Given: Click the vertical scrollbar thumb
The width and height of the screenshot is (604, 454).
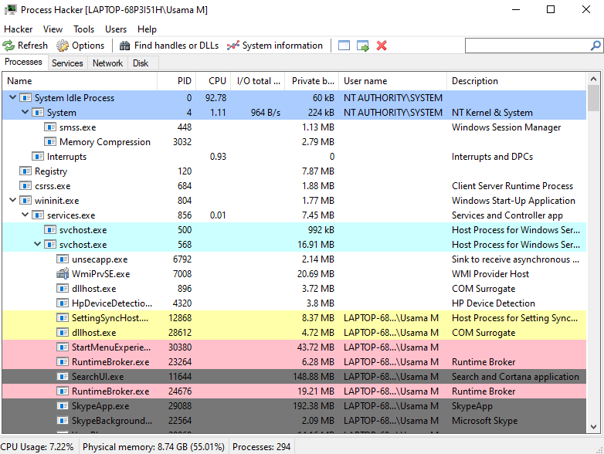Looking at the screenshot, I should coord(593,98).
